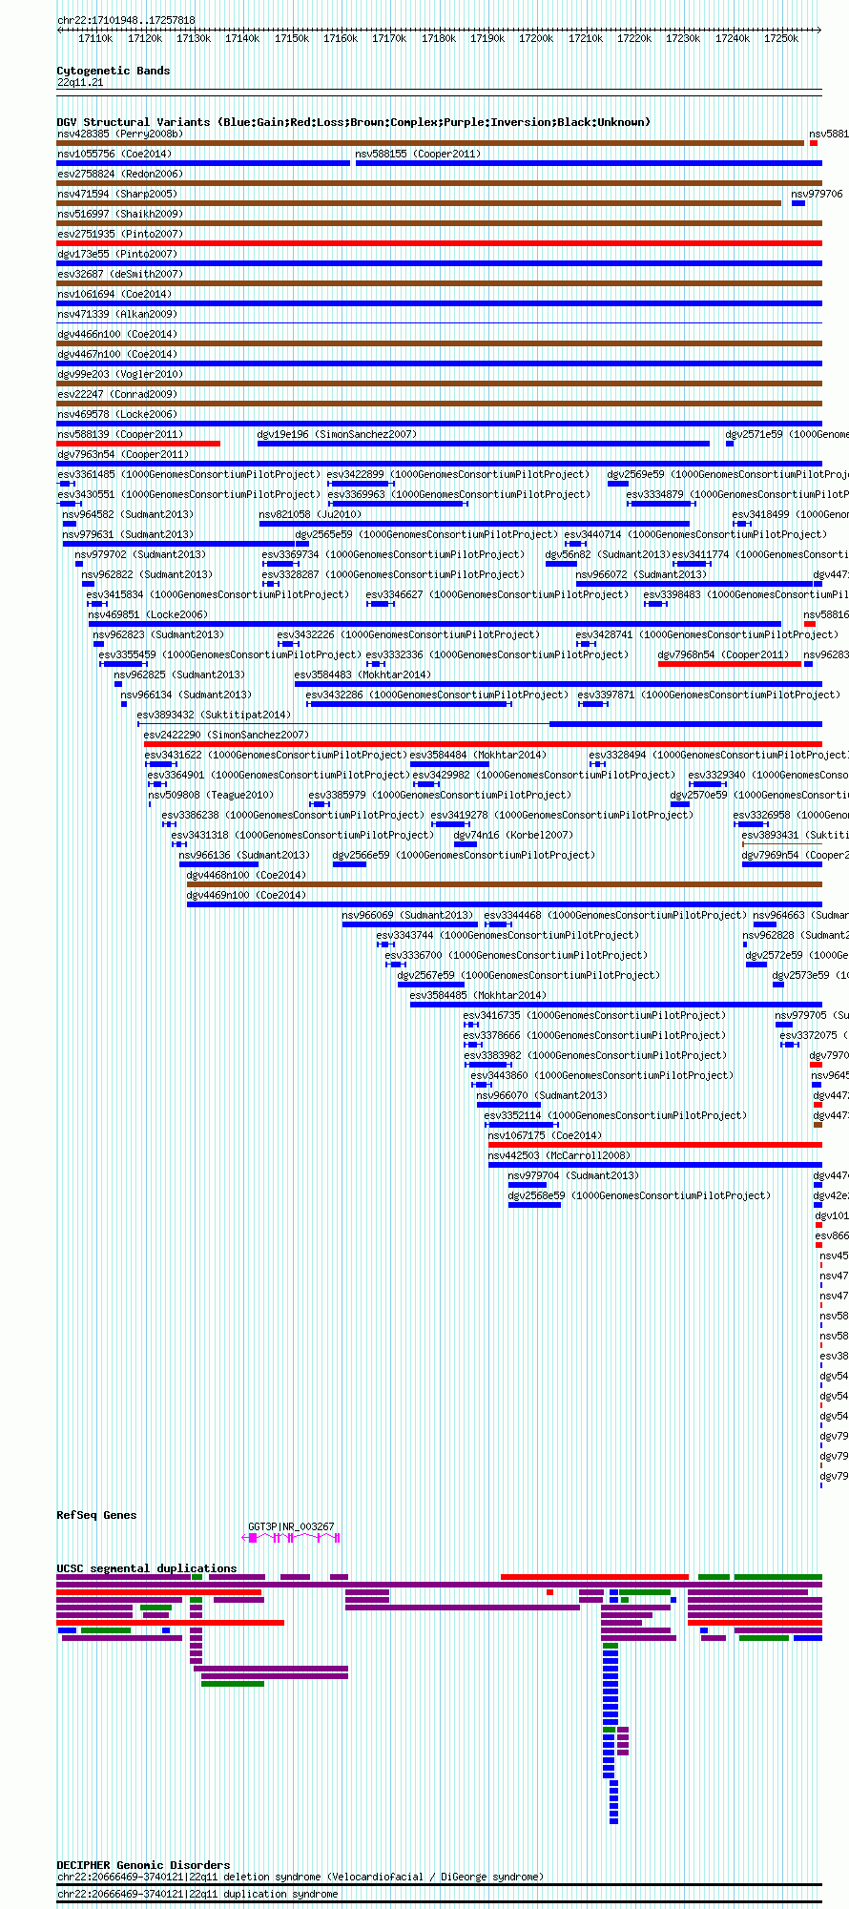Click nsv964582 (Sudmant2013) label
This screenshot has width=849, height=1909.
coord(128,514)
